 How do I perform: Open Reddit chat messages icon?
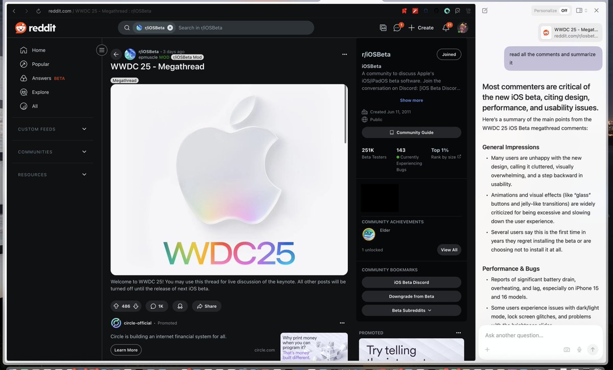[x=397, y=28]
